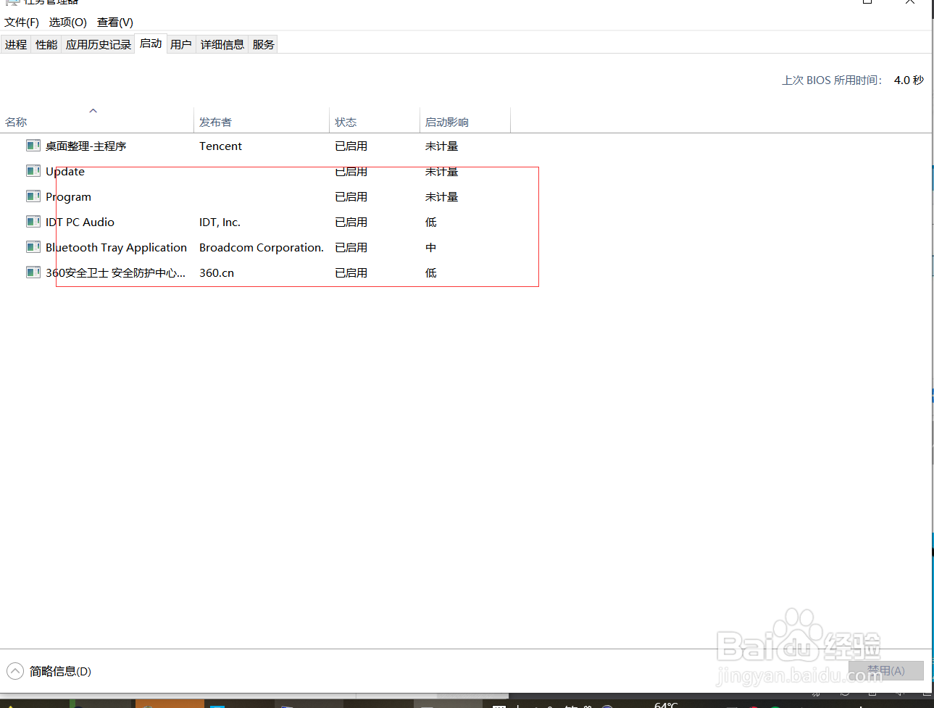Click the 中 impact of Bluetooth row
The height and width of the screenshot is (708, 934).
(x=431, y=247)
